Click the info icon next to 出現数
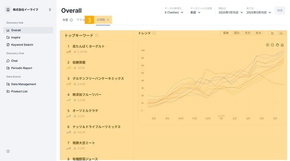The height and width of the screenshot is (161, 290). point(108,20)
